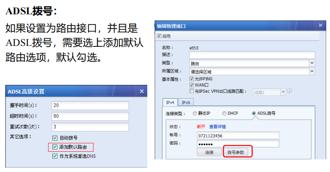
Task: Close the ADSL高级设置 dialog
Action: pos(142,91)
